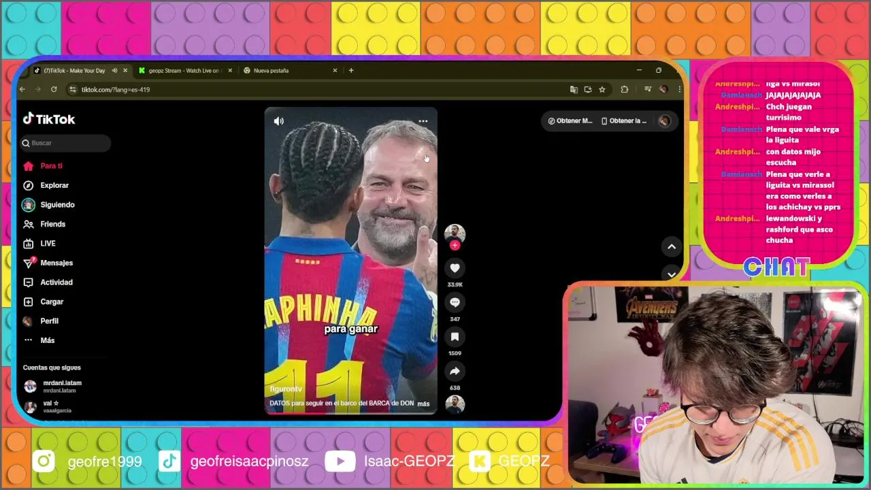Expand the Más menu in sidebar

47,340
